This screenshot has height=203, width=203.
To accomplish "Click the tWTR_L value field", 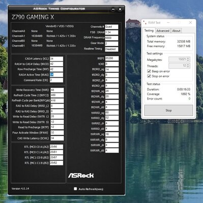I will (57, 117).
